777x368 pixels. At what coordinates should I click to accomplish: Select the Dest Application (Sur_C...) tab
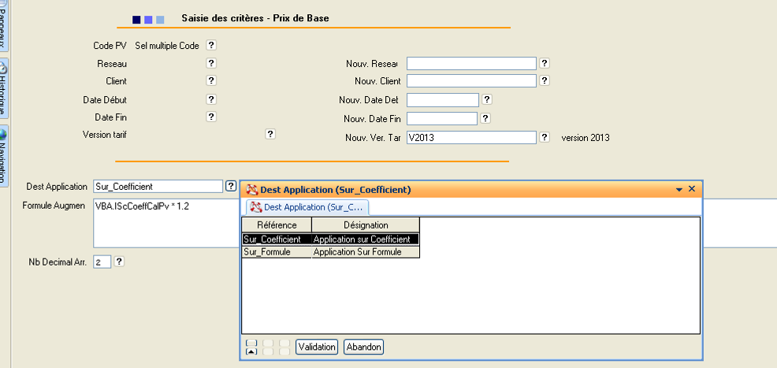click(x=307, y=207)
